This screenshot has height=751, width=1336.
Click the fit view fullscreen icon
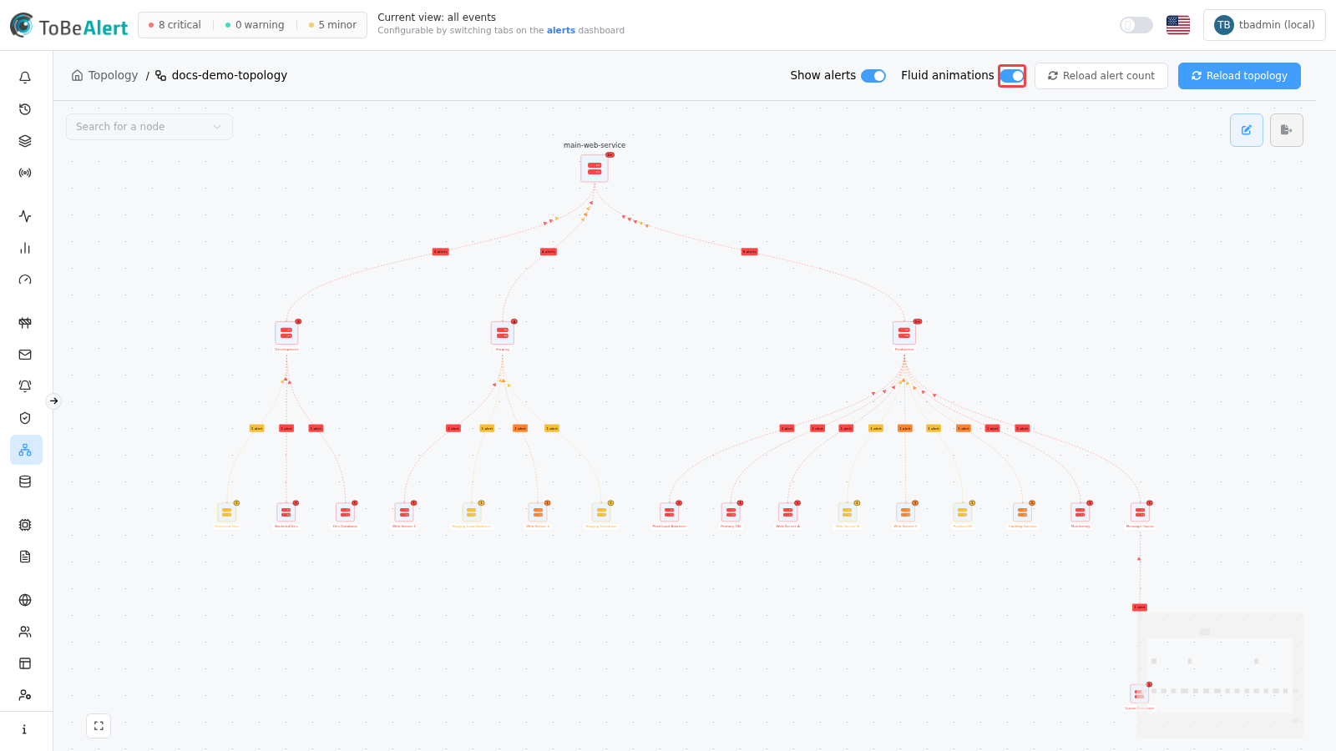pyautogui.click(x=99, y=726)
